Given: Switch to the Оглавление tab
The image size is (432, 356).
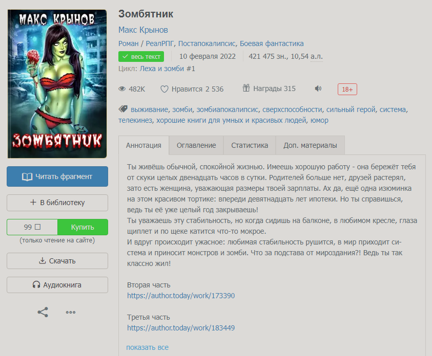Looking at the screenshot, I should pos(196,145).
